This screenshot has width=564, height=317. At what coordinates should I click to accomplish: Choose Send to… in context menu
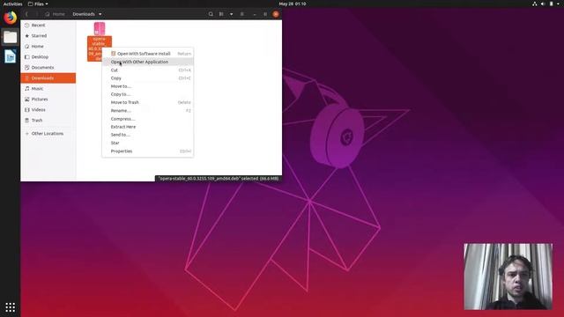tap(148, 135)
